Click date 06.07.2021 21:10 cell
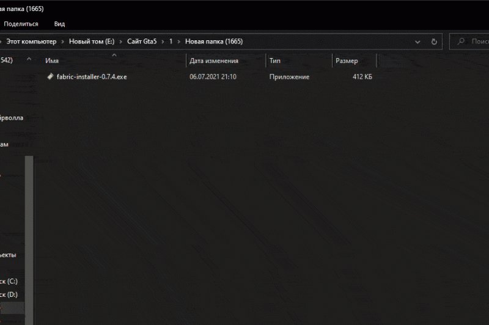The image size is (489, 325). click(213, 76)
